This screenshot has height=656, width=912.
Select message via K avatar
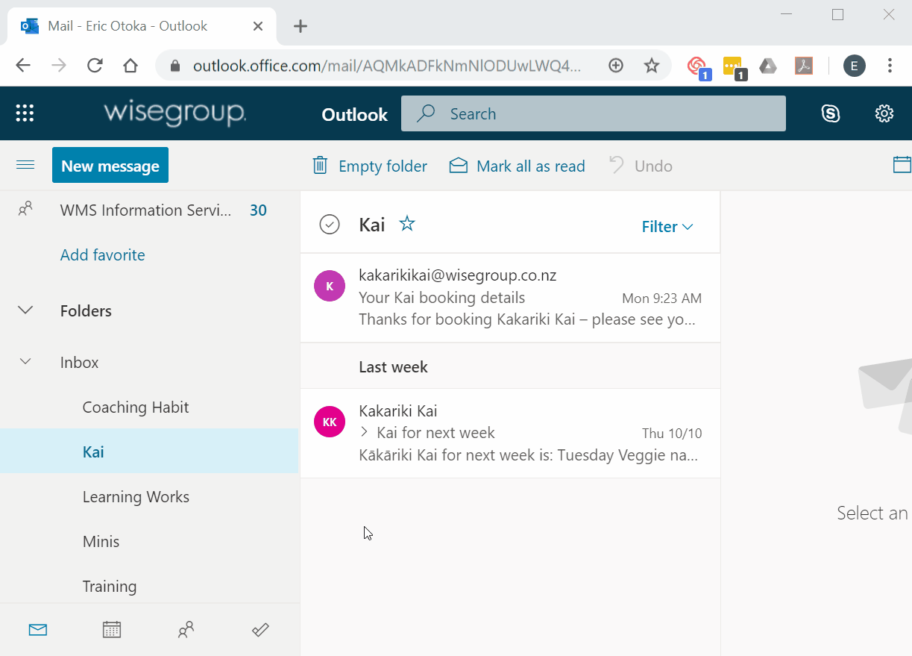point(330,286)
